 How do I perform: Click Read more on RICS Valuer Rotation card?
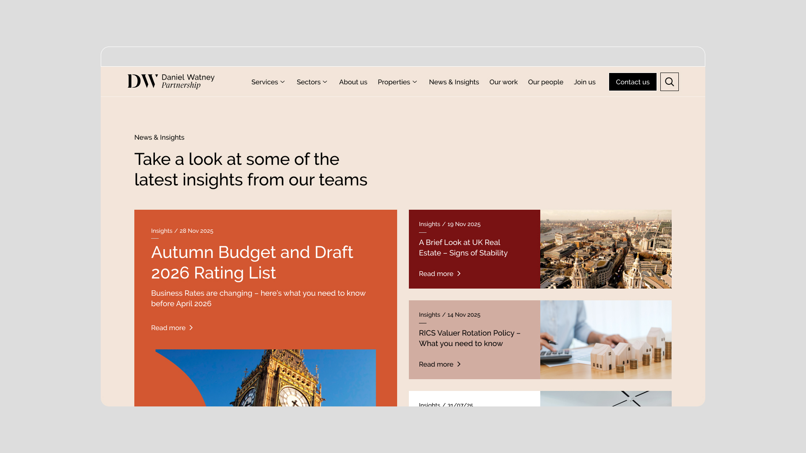pos(440,364)
